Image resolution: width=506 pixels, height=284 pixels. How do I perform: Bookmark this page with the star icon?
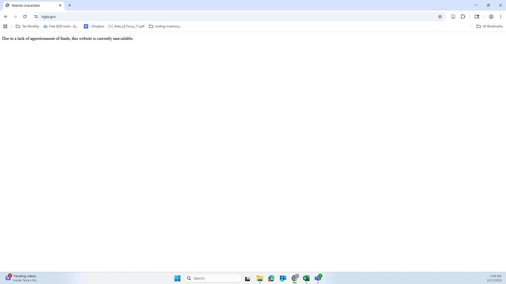(x=440, y=17)
